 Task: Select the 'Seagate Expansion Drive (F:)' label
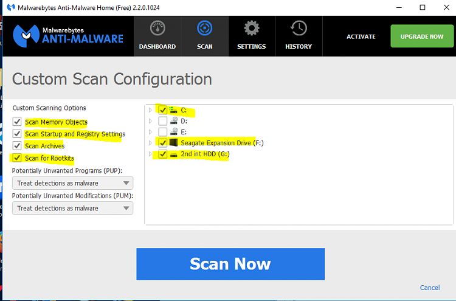pos(222,143)
